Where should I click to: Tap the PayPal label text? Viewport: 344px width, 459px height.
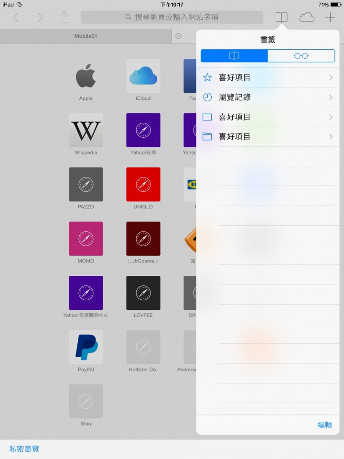pyautogui.click(x=86, y=370)
